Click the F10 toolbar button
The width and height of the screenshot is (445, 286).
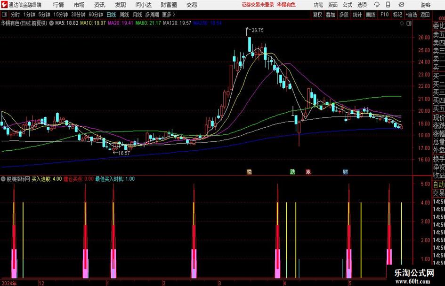click(384, 15)
